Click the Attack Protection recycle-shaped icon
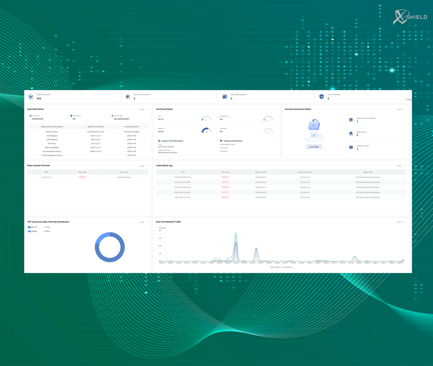 tap(31, 97)
